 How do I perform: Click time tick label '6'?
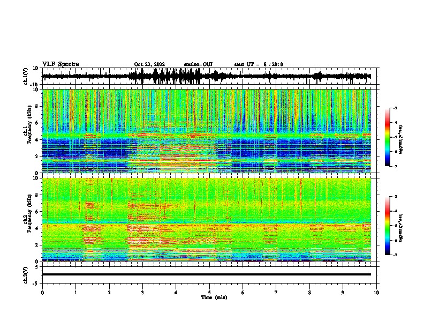click(x=243, y=293)
